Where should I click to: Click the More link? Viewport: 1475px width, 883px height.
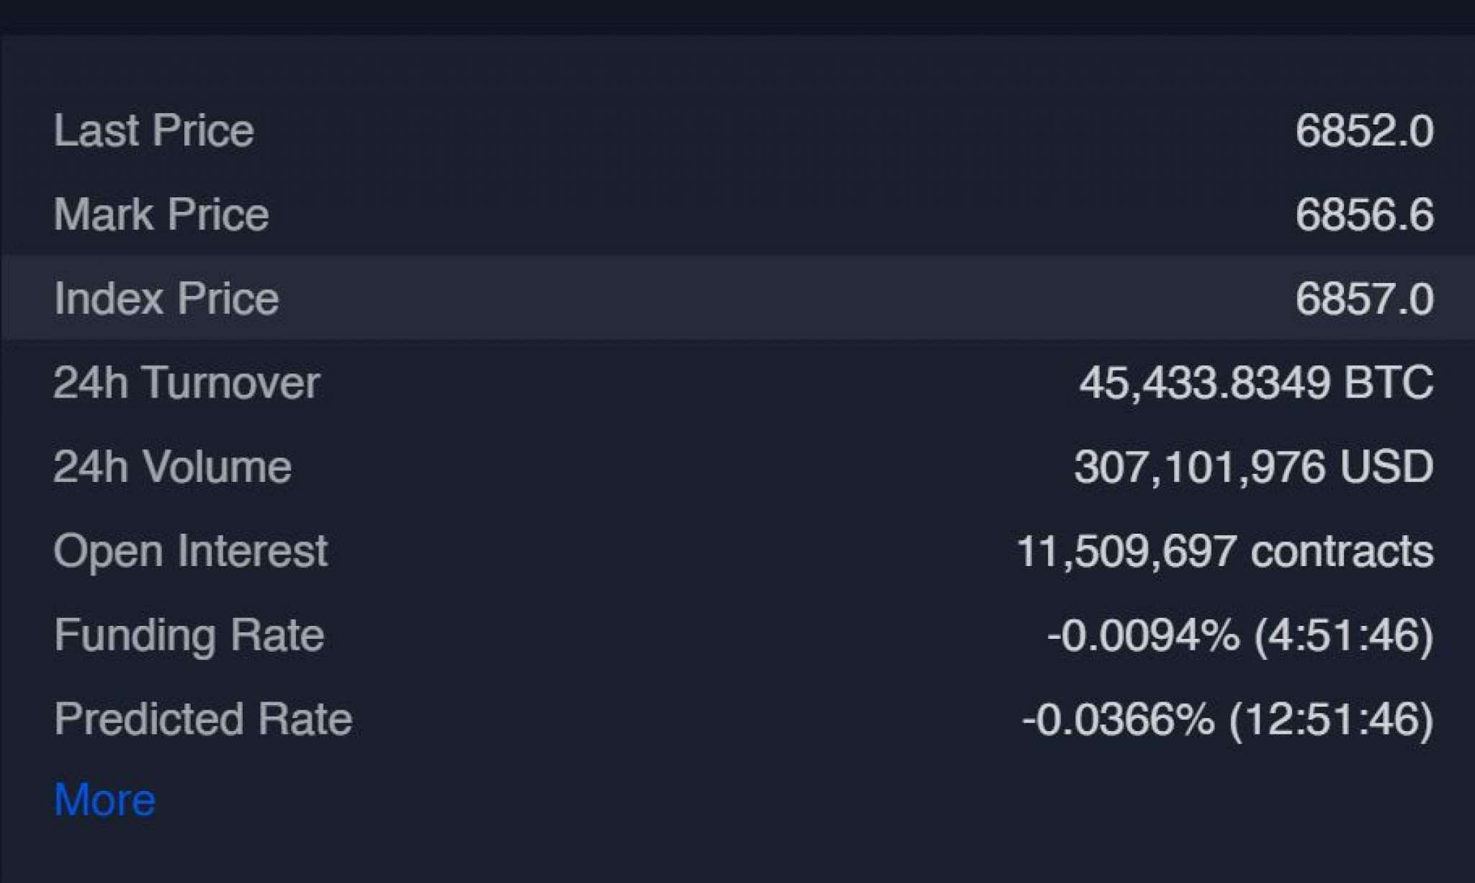(x=104, y=799)
